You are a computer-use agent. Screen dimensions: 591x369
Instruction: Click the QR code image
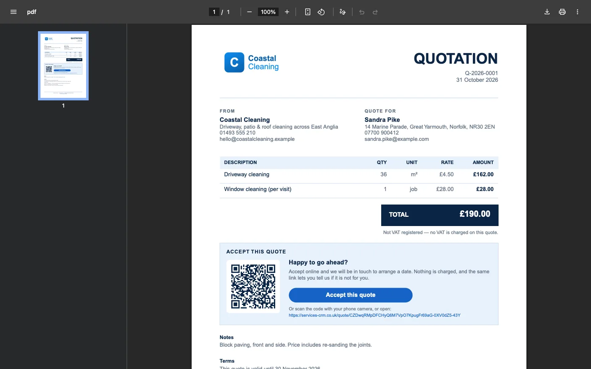coord(253,287)
